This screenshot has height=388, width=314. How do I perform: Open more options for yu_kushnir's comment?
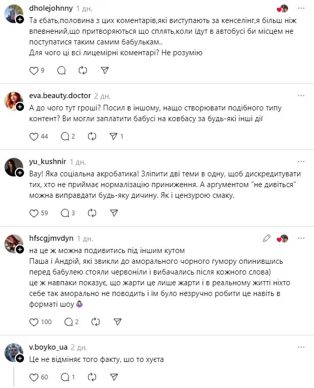click(x=302, y=162)
